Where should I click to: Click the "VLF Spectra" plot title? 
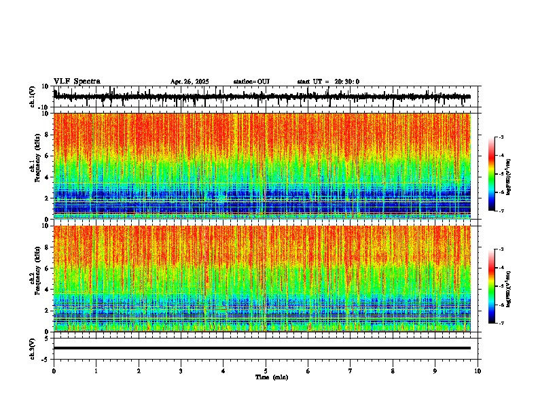click(x=77, y=82)
